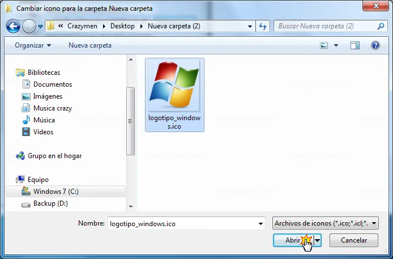Open Vídeos library
The image size is (393, 259).
point(37,132)
